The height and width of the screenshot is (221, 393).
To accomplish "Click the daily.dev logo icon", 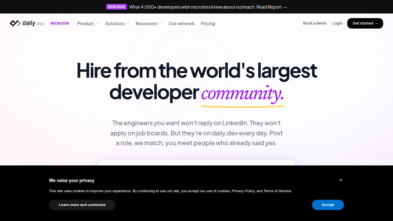I will click(15, 23).
